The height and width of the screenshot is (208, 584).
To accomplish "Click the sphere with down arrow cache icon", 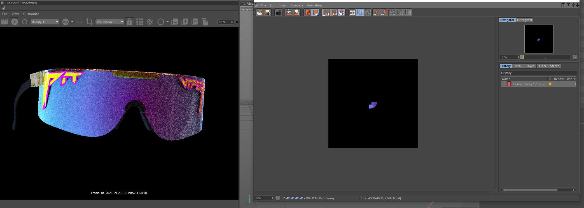I will tap(297, 12).
